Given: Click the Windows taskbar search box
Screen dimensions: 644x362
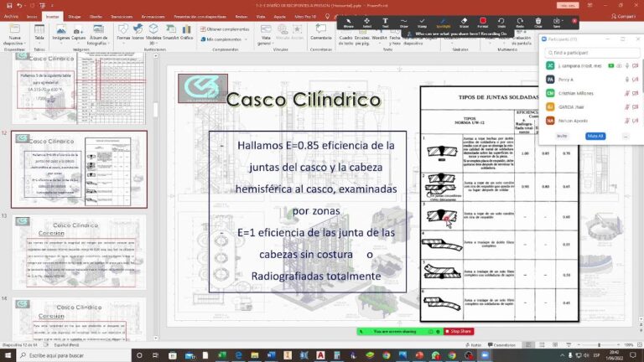Looking at the screenshot, I should pyautogui.click(x=74, y=355).
